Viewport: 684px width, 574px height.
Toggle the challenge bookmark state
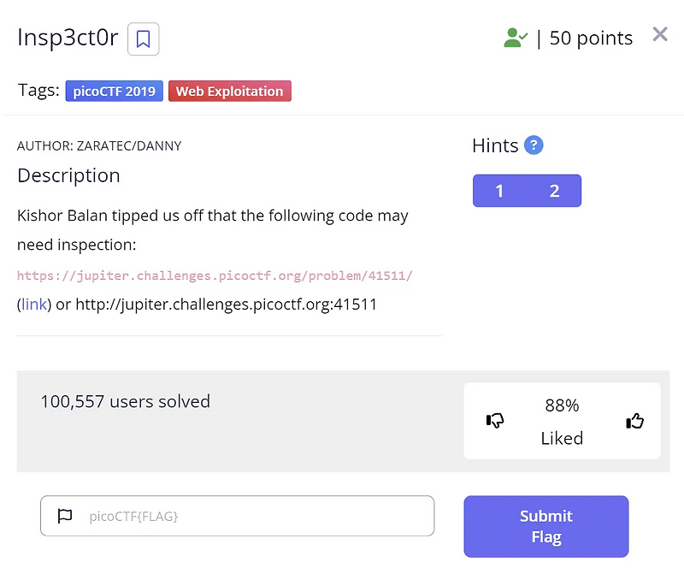143,39
